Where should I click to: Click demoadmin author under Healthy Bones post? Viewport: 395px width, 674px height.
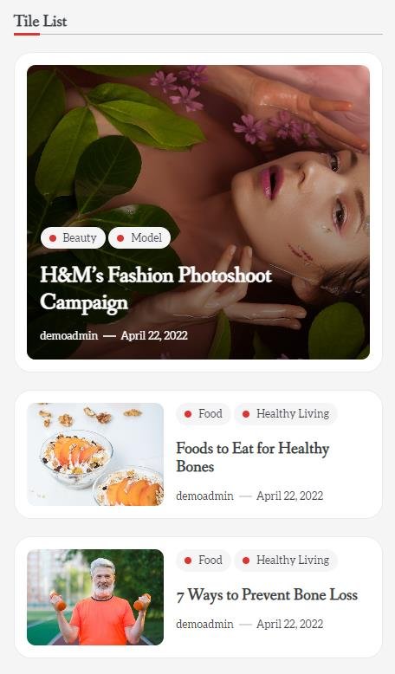(x=204, y=496)
